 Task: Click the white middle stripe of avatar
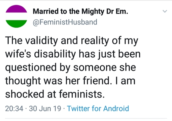(17, 18)
